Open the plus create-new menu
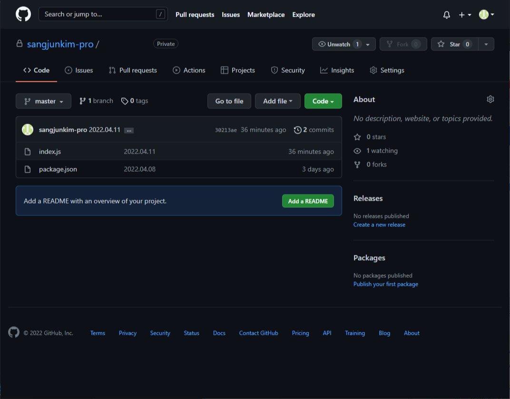 [465, 15]
